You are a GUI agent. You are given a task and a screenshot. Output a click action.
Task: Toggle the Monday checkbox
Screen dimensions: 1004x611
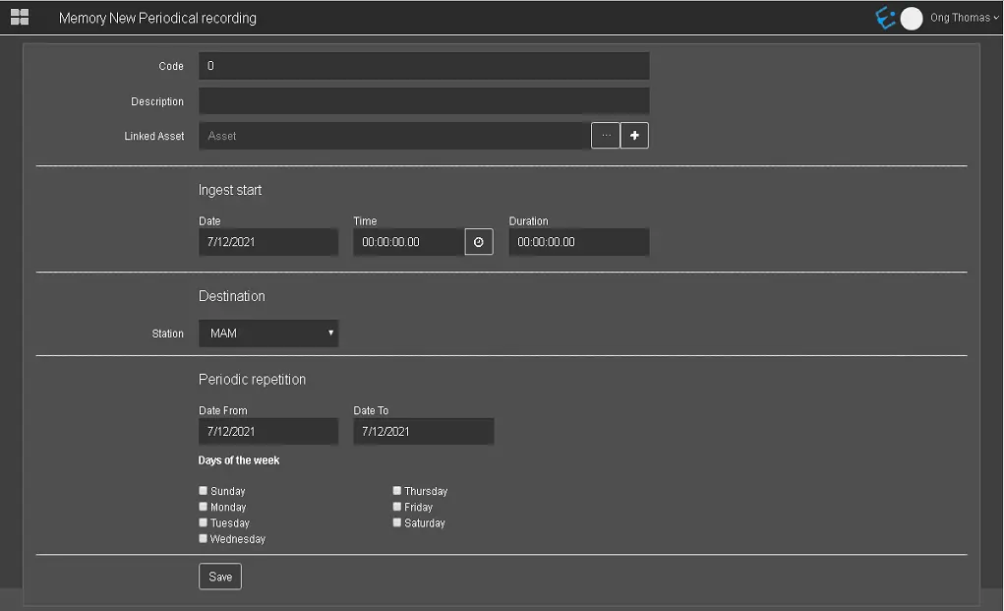point(204,507)
